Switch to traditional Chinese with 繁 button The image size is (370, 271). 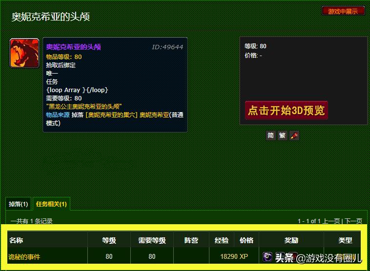pyautogui.click(x=283, y=135)
